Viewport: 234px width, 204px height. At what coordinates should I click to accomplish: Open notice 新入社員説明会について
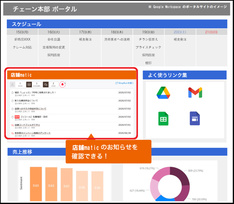[x=26, y=101]
